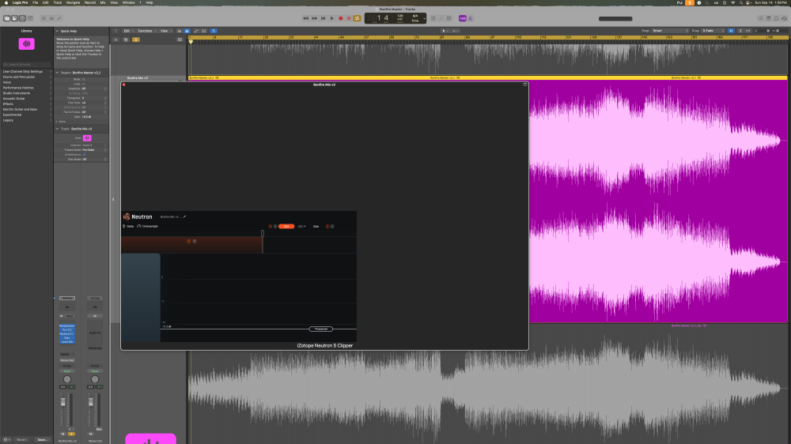Edit preset name with Neutron pencil icon
Viewport: 791px width, 444px height.
[x=184, y=216]
